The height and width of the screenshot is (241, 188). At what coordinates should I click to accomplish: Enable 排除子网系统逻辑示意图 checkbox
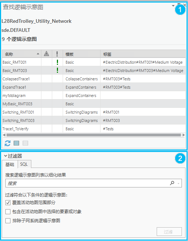(8, 221)
